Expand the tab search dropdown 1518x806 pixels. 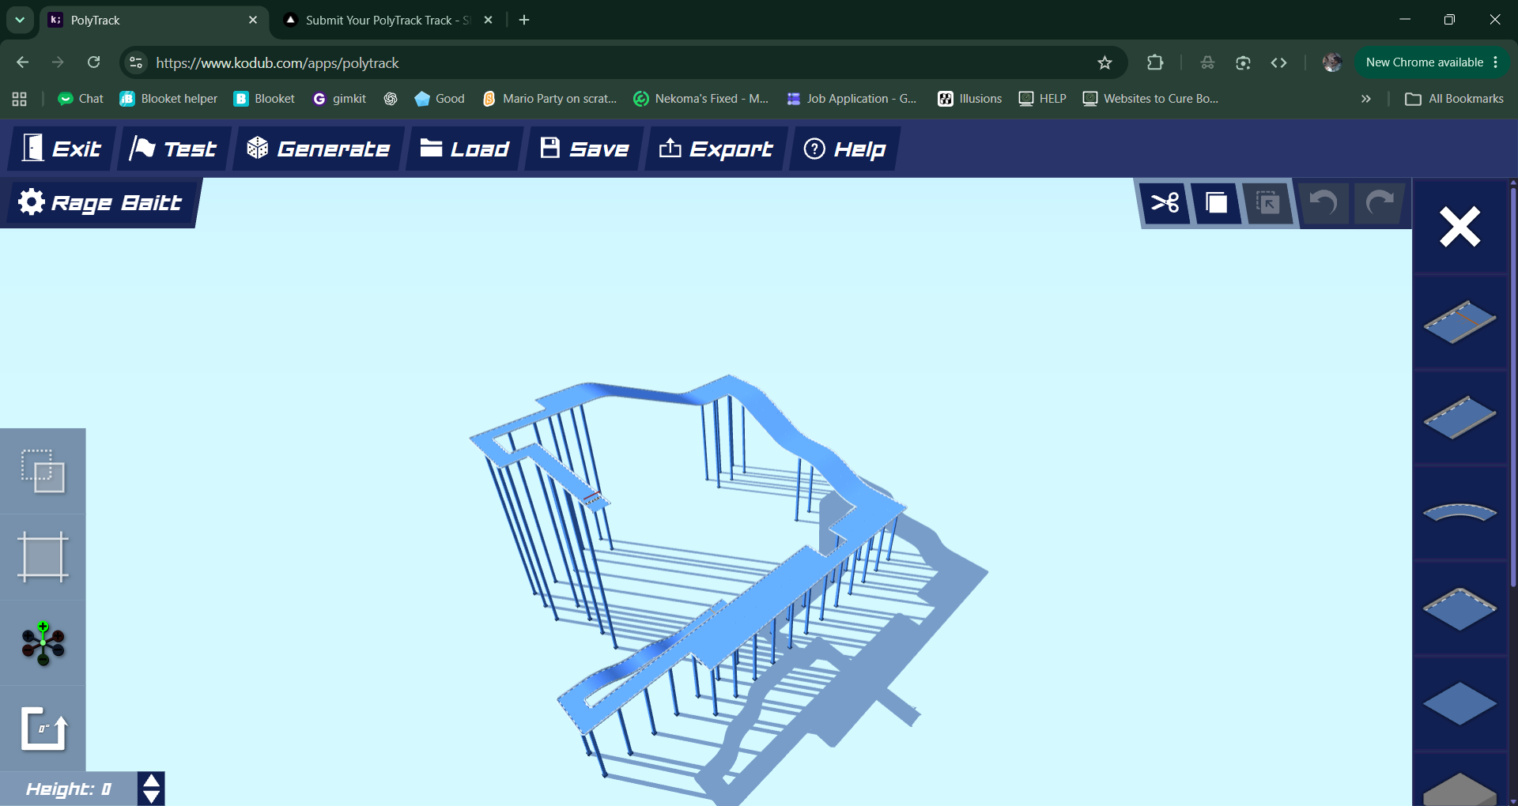click(20, 20)
